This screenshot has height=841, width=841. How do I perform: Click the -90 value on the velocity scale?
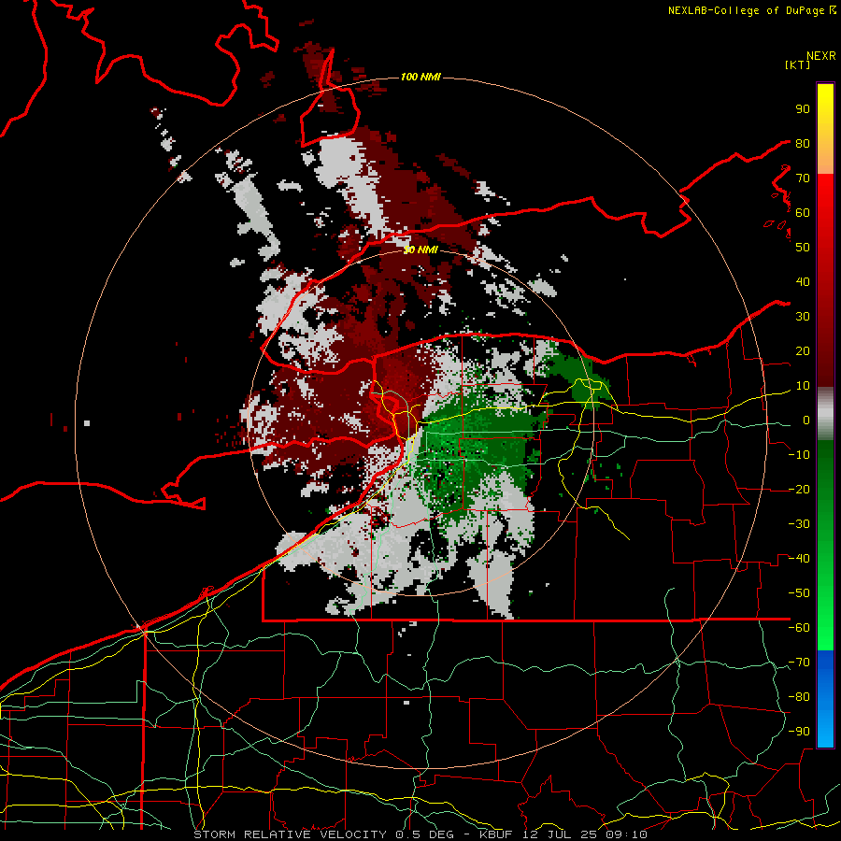coord(799,732)
